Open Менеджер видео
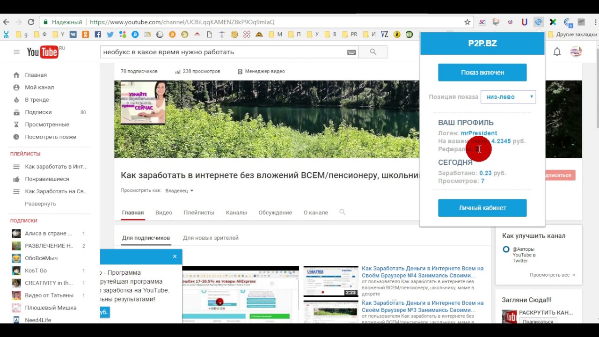Viewport: 599px width, 337px height. point(261,71)
